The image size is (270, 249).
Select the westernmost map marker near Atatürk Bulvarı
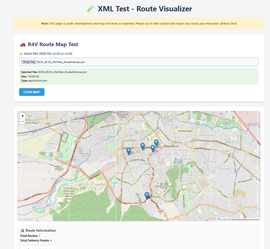[129, 151]
